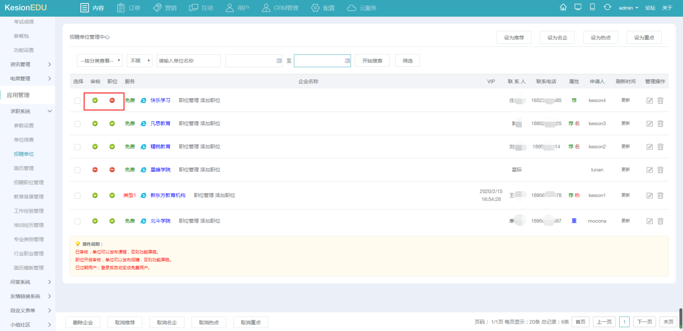
Task: Click the edit icon for 快乐学习 row
Action: point(649,100)
